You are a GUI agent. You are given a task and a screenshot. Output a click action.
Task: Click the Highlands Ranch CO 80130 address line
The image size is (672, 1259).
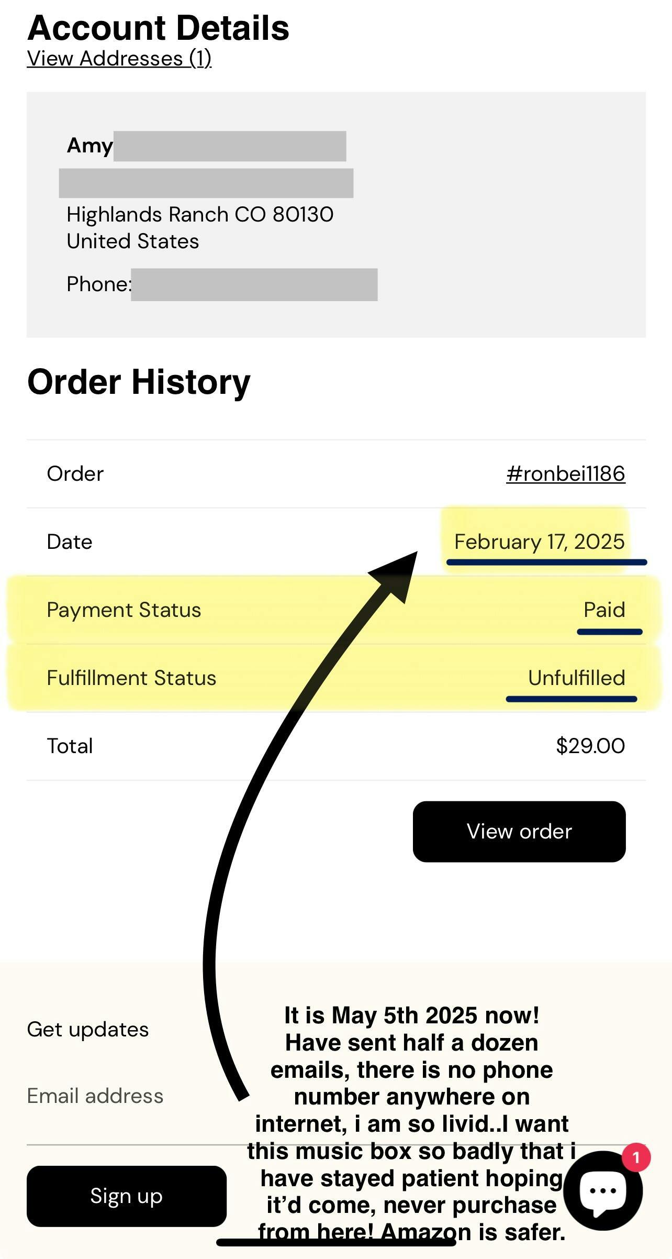click(200, 214)
